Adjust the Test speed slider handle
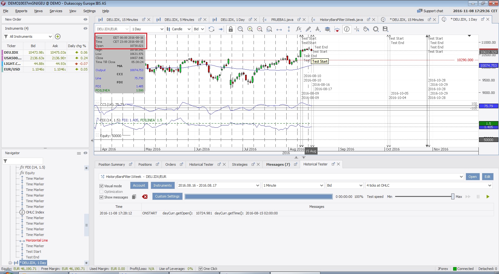This screenshot has height=274, width=499. tap(453, 197)
